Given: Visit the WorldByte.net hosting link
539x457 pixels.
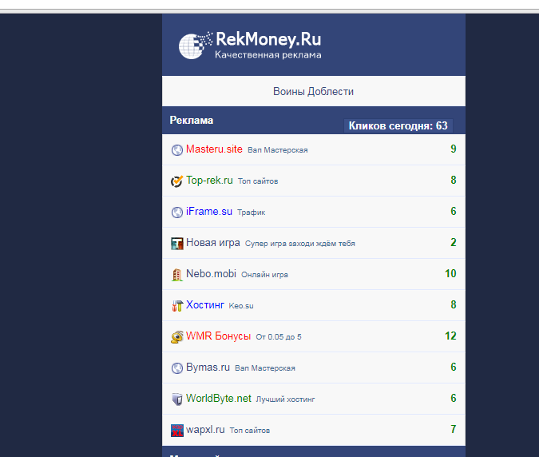Looking at the screenshot, I should (218, 399).
